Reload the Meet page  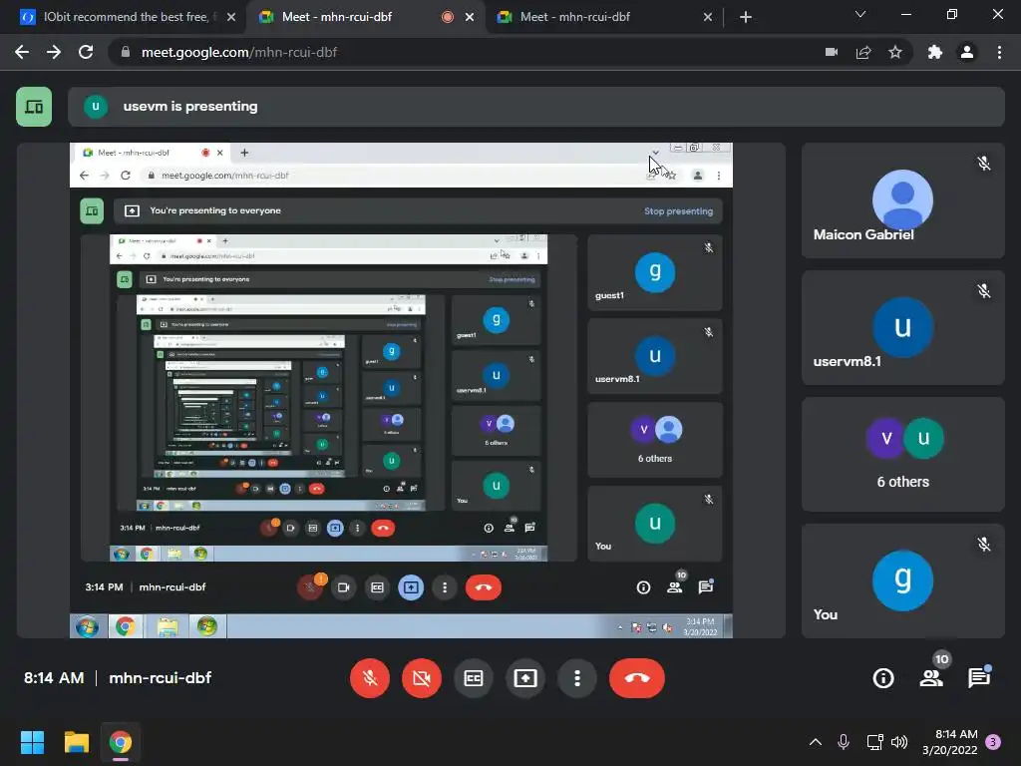pyautogui.click(x=86, y=52)
